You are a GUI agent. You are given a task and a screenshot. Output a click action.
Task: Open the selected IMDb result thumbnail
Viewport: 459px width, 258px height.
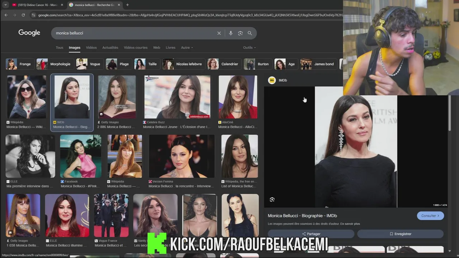click(72, 97)
